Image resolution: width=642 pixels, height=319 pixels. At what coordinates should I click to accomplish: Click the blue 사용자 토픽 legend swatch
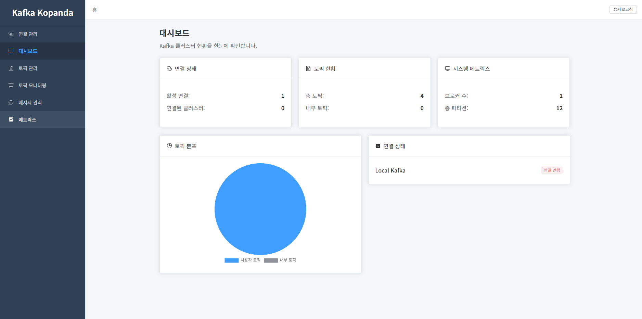tap(231, 260)
